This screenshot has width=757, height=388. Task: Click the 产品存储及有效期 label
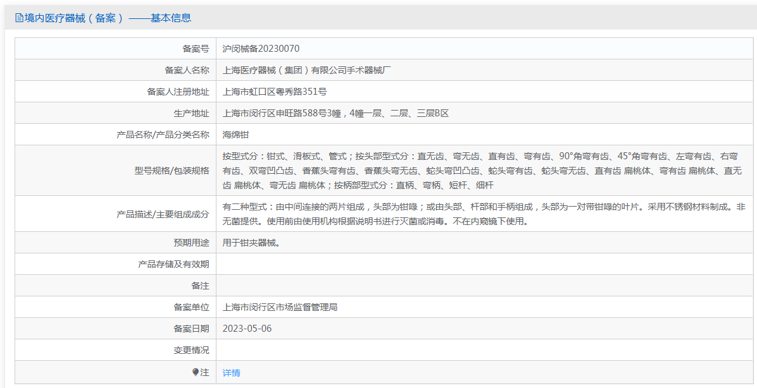click(173, 264)
